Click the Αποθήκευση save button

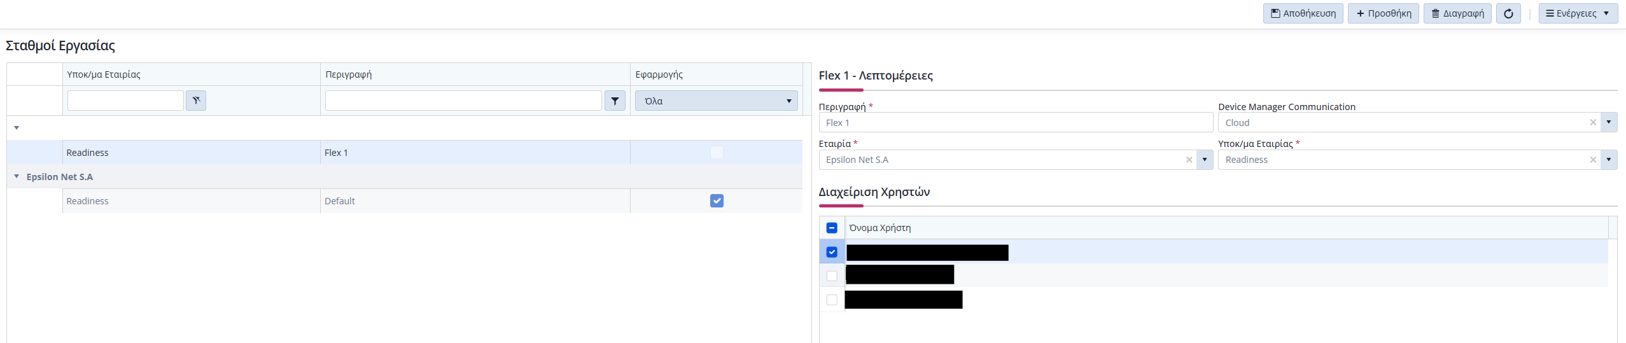coord(1303,13)
